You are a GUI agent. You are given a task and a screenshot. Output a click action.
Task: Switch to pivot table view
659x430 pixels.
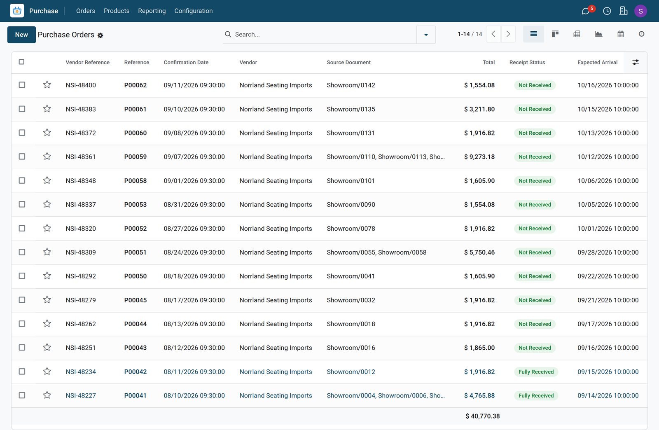(x=577, y=34)
